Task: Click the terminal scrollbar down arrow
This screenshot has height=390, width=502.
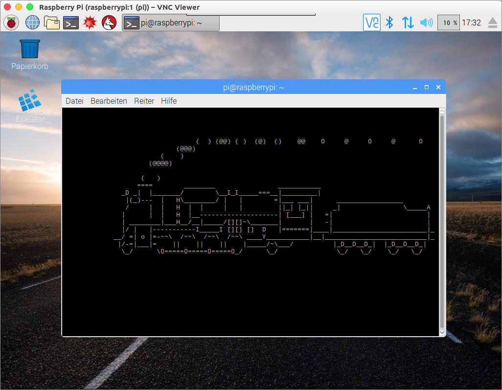Action: pos(442,333)
